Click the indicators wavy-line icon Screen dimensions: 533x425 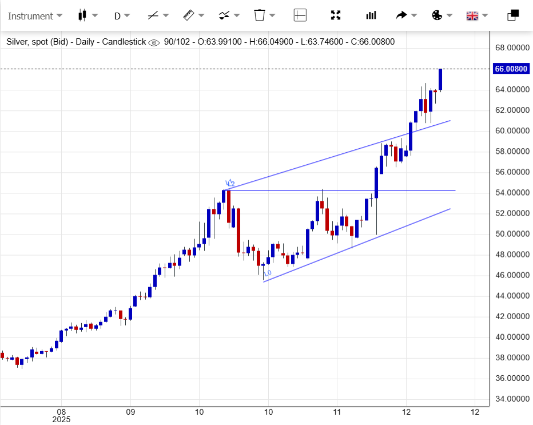click(224, 15)
